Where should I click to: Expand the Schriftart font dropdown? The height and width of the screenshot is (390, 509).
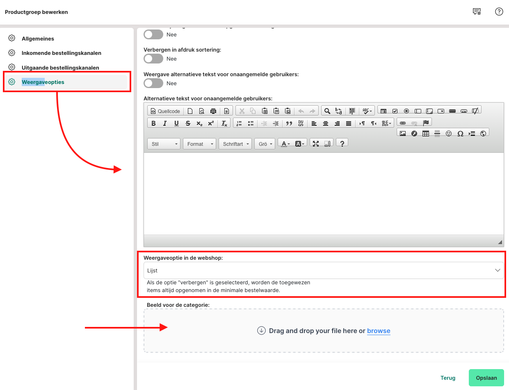pos(235,144)
